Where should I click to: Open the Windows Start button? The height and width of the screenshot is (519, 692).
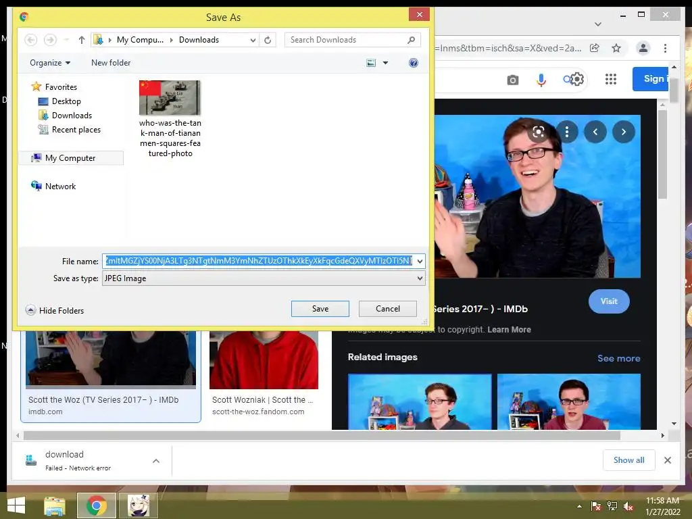click(16, 505)
